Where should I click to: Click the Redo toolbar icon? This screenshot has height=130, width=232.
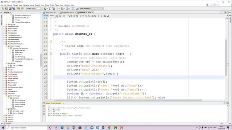point(22,9)
